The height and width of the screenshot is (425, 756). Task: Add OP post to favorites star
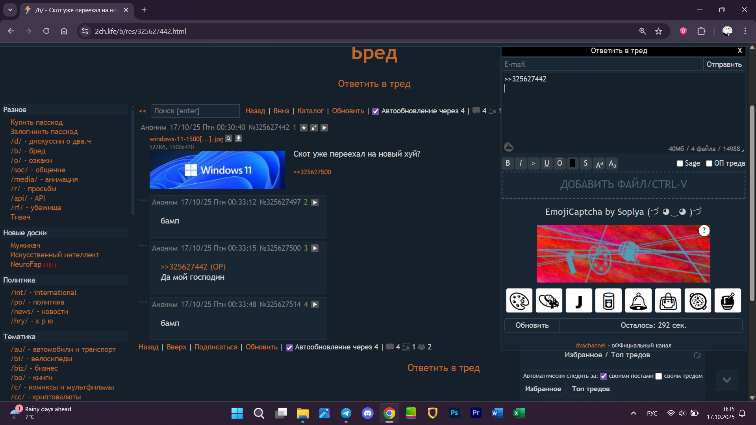point(304,128)
